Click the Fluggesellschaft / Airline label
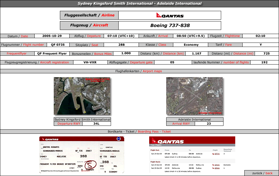 [x=89, y=15]
